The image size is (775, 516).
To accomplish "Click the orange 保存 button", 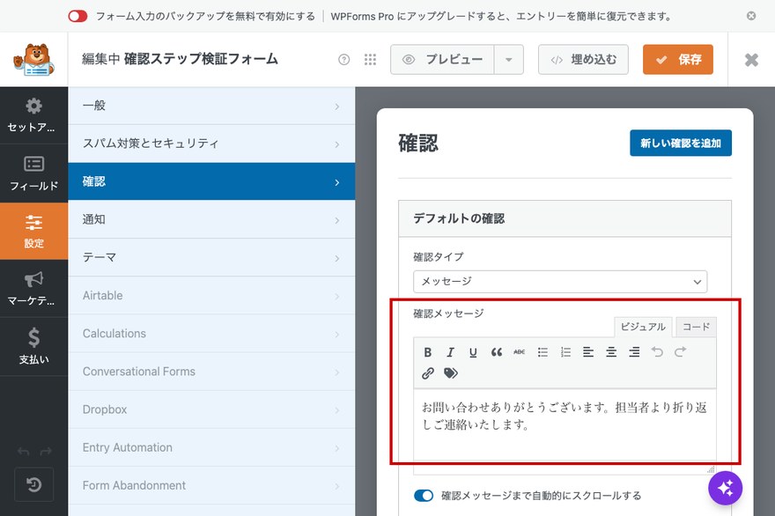I will [x=677, y=60].
